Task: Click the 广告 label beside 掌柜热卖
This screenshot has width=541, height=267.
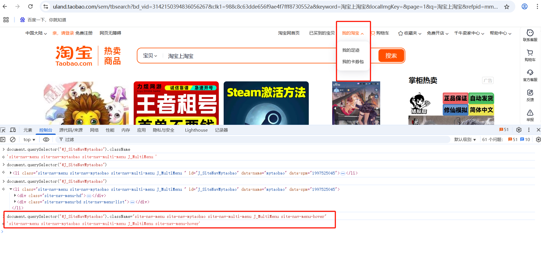Action: point(488,81)
